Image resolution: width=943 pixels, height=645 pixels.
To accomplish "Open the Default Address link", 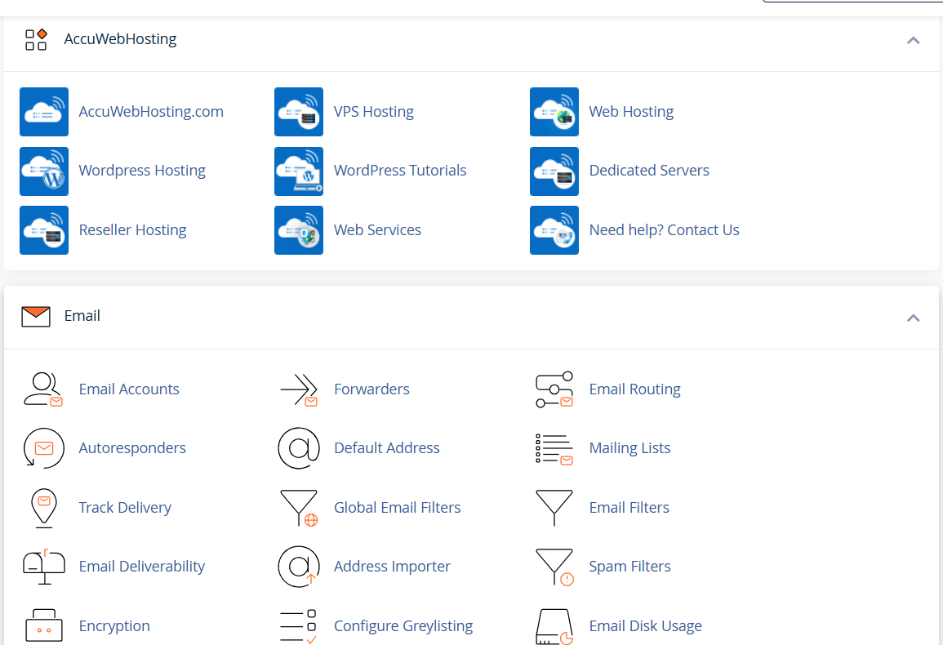I will click(387, 448).
